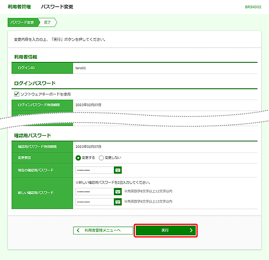Select 変更する radio button
Image resolution: width=269 pixels, height=260 pixels.
(78, 158)
